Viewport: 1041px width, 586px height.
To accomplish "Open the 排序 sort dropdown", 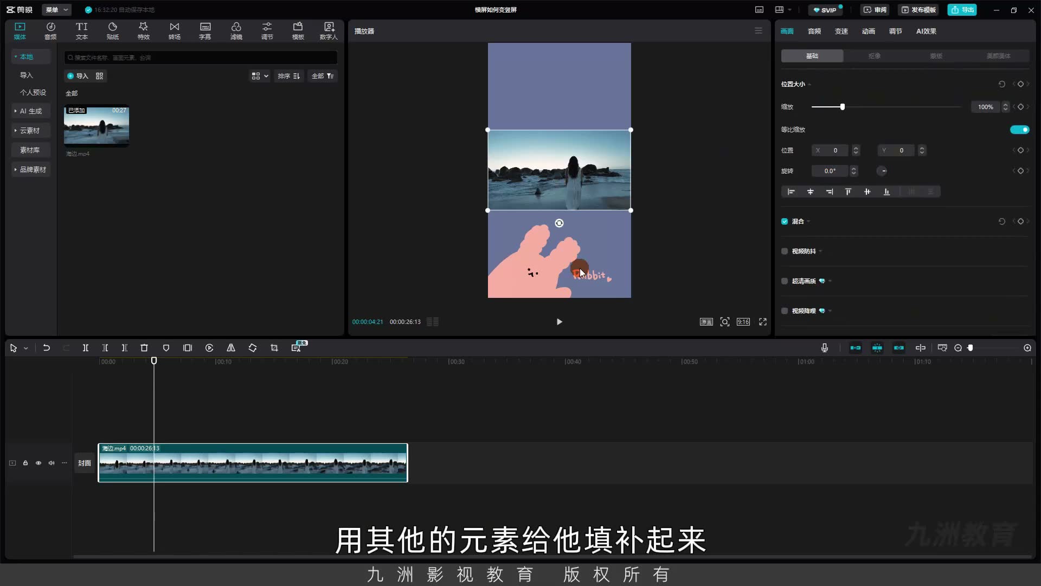I will point(289,76).
